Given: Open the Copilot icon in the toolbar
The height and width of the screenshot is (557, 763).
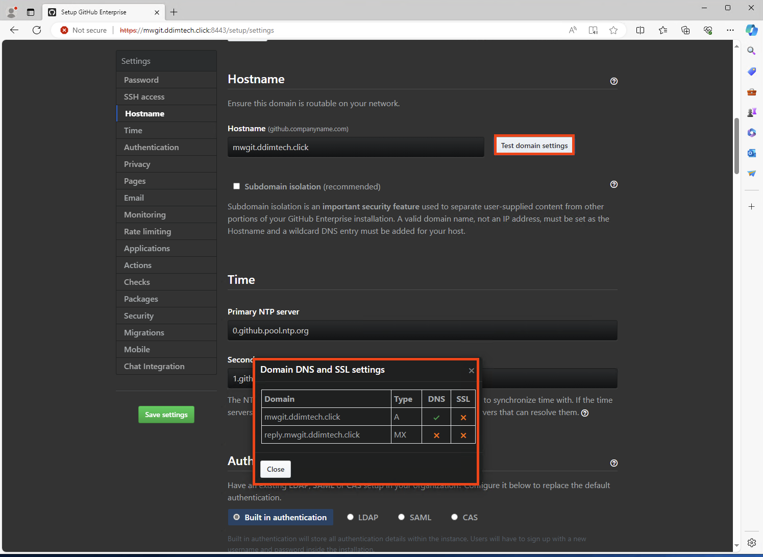Looking at the screenshot, I should click(751, 30).
